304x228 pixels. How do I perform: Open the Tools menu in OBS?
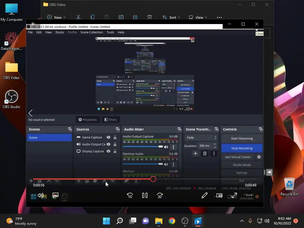tap(110, 32)
